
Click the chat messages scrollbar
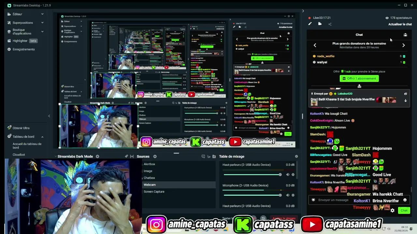tap(411, 189)
